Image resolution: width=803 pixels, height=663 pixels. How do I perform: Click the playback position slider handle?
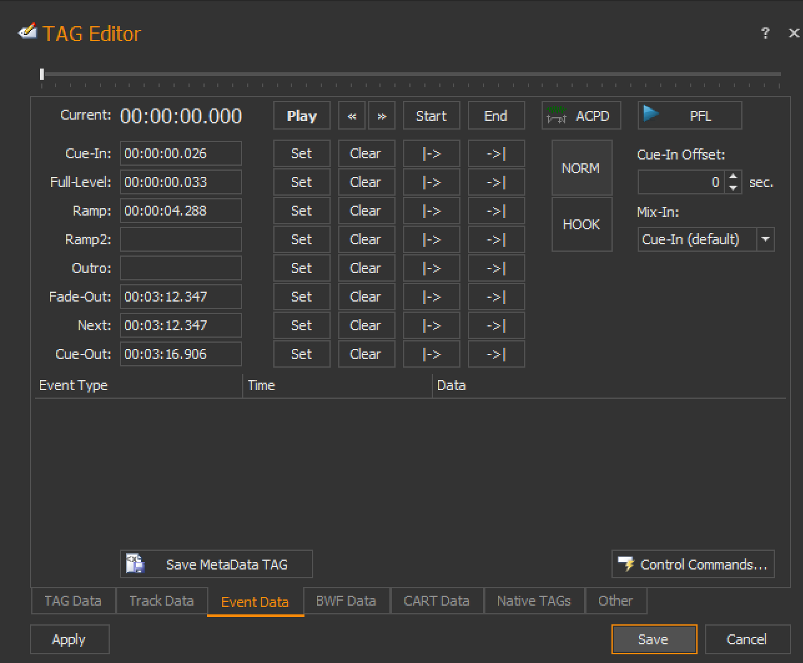click(42, 74)
